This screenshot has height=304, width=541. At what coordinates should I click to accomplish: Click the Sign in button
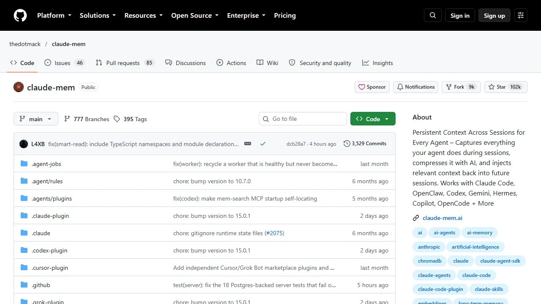tap(460, 15)
